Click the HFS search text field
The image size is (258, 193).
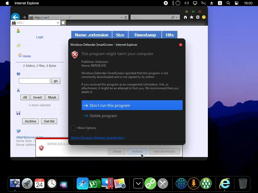coord(34,81)
